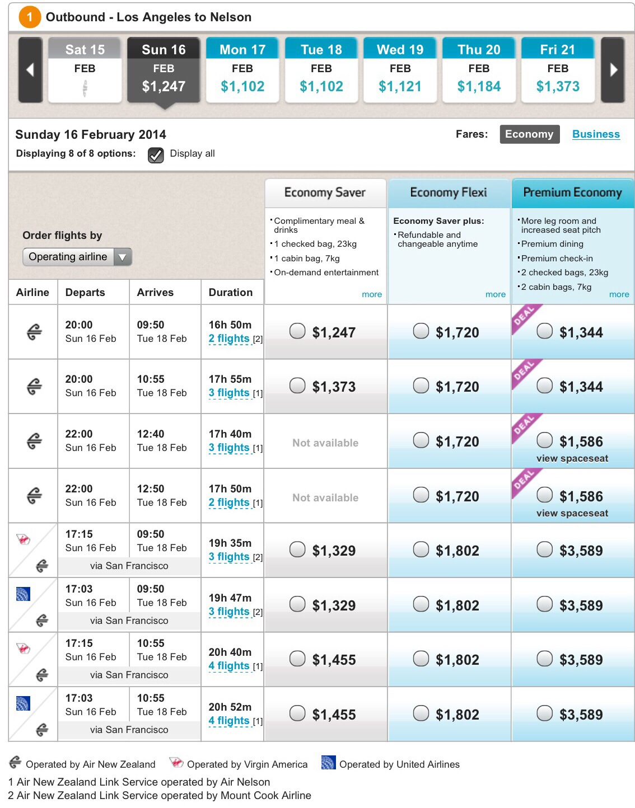
Task: Click the previous dates arrow
Action: coord(30,70)
